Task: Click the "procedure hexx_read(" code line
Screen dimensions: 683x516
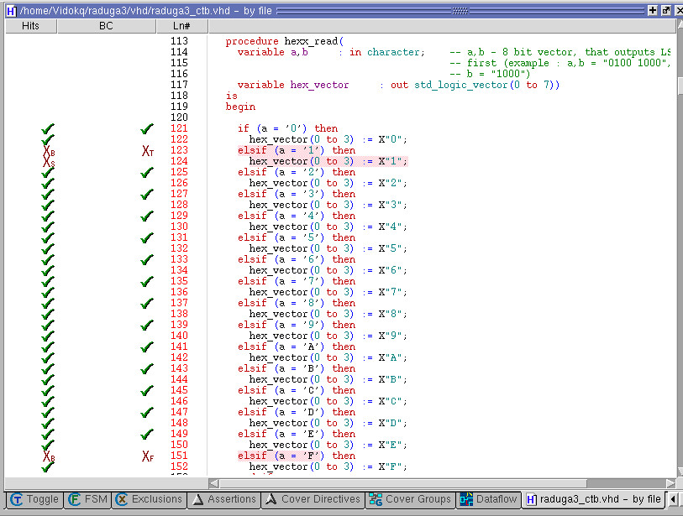Action: tap(285, 41)
